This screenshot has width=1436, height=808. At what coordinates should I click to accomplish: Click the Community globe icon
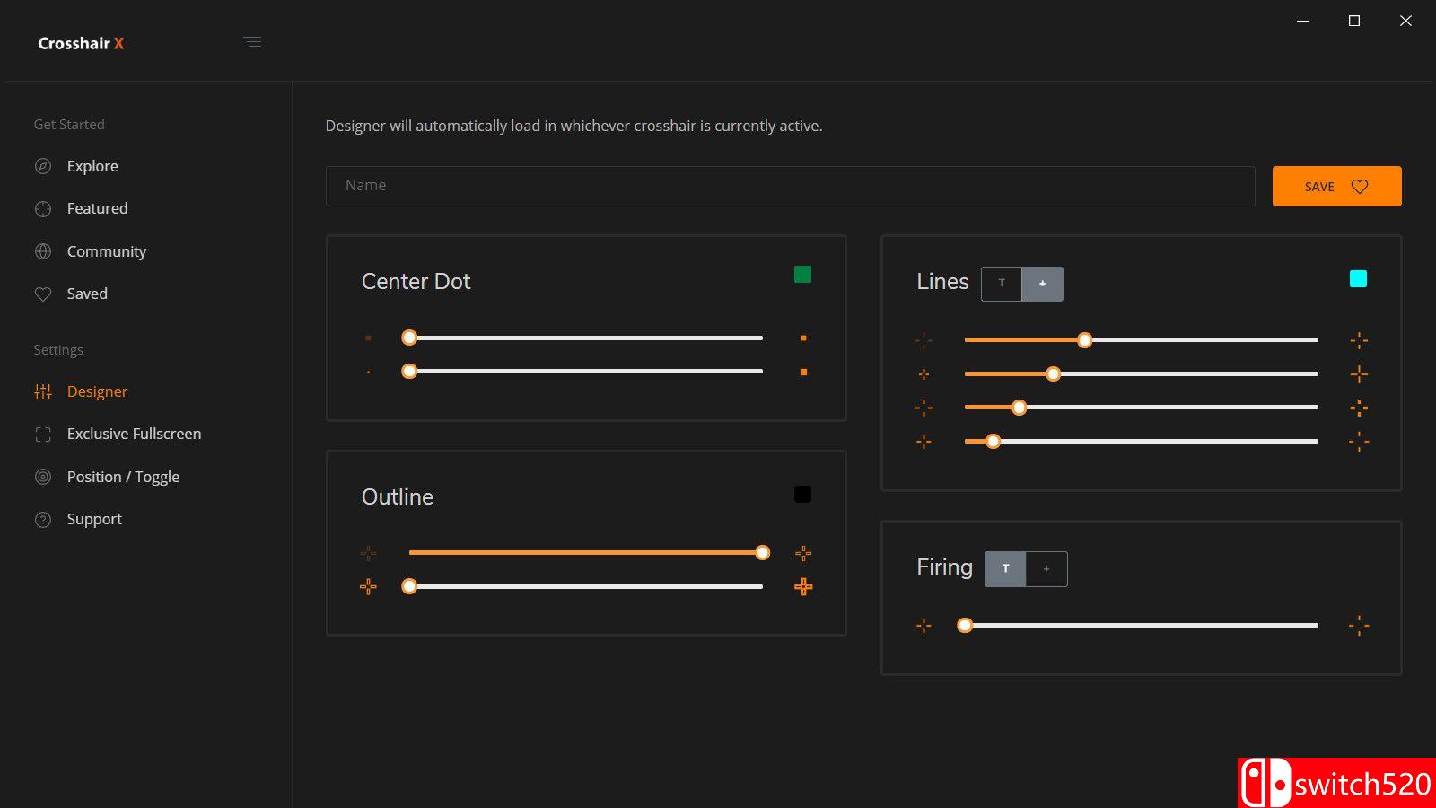click(43, 252)
